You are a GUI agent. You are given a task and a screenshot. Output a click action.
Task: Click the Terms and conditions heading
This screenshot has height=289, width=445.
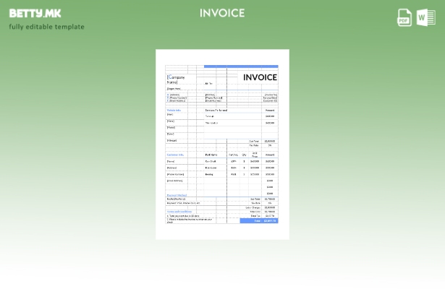[x=179, y=211]
